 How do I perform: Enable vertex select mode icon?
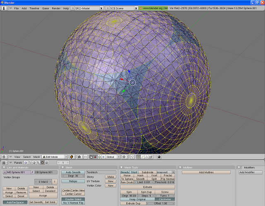tap(138, 157)
